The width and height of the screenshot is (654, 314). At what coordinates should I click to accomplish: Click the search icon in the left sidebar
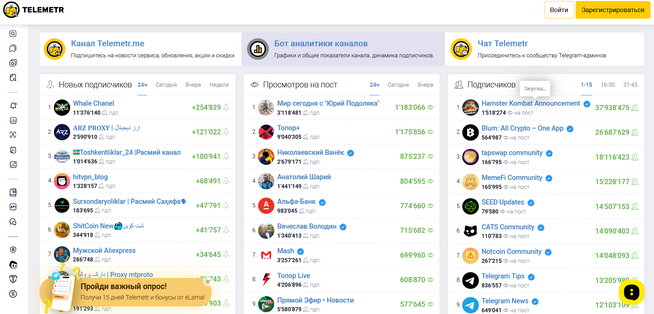[x=13, y=34]
